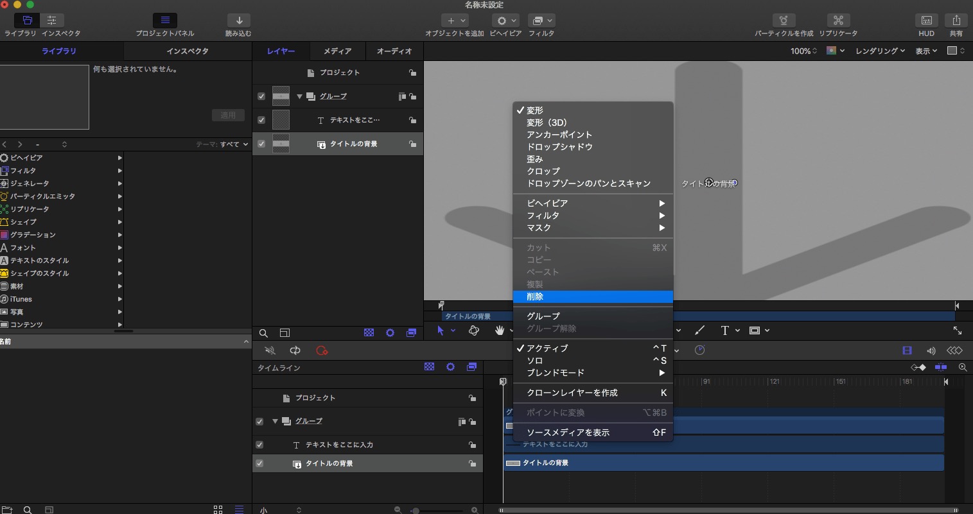Click the オブジェクトを追加 button

click(x=455, y=21)
